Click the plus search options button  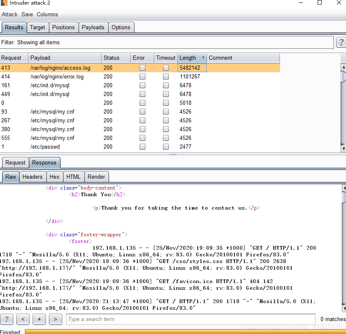click(39, 319)
